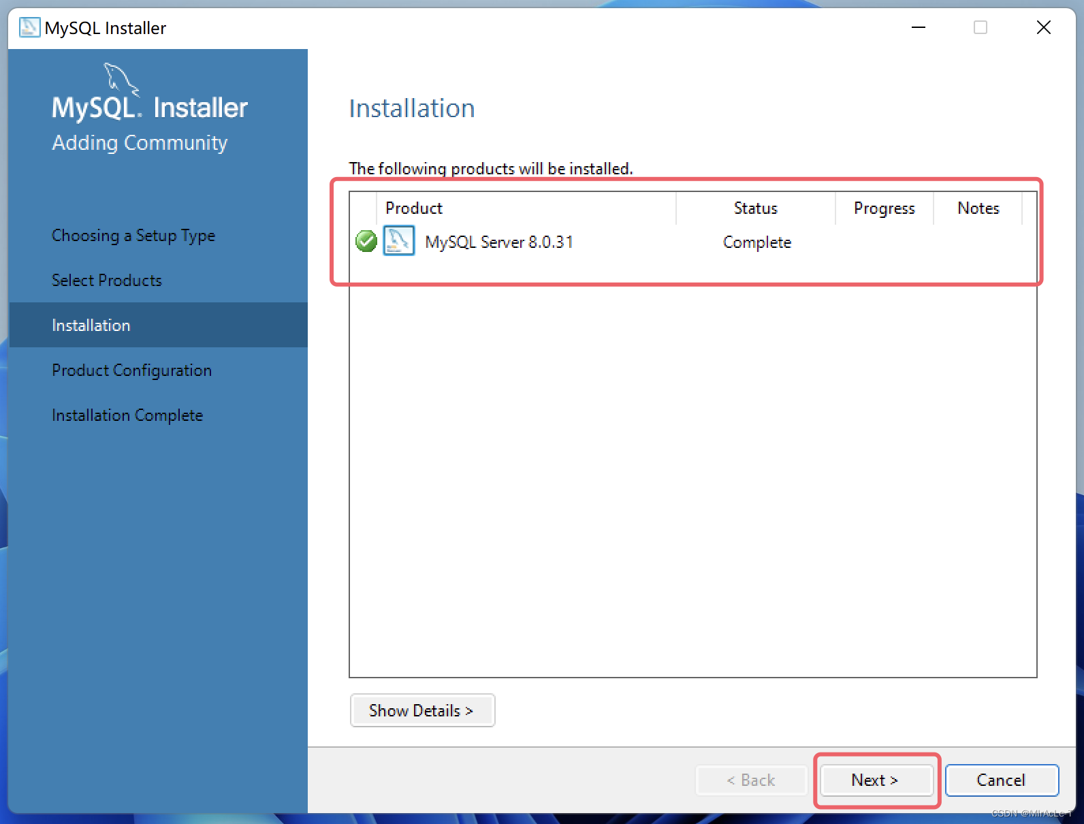Click the MySQL dolphin logo in sidebar

[121, 79]
